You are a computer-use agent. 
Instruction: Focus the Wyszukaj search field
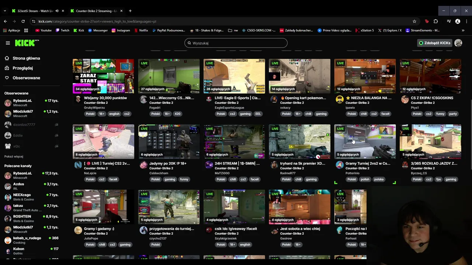click(x=236, y=43)
